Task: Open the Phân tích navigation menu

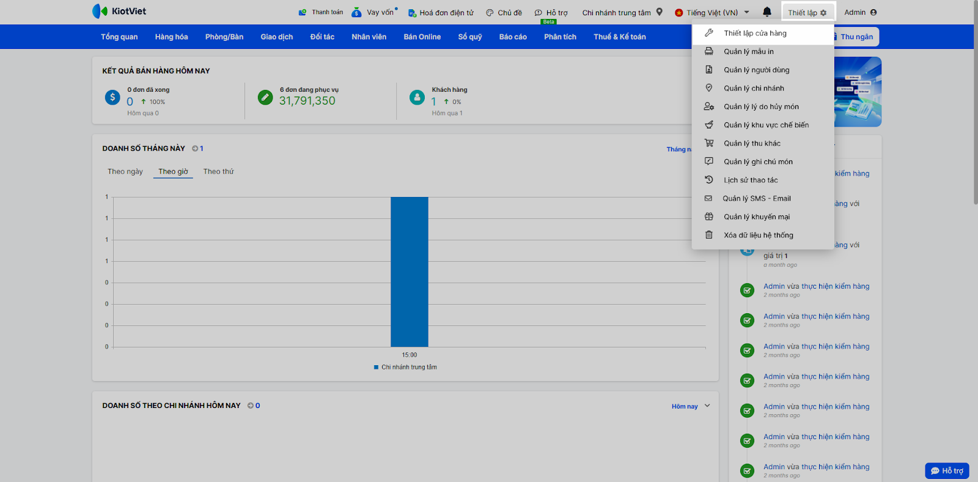Action: [x=561, y=37]
